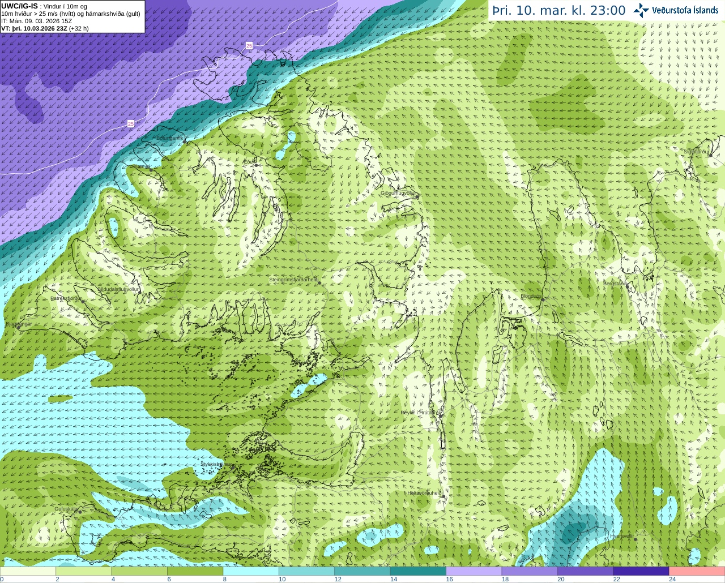Click the Bíldudalsflugvöllur label text
Viewport: 725px width, 583px height.
point(118,289)
